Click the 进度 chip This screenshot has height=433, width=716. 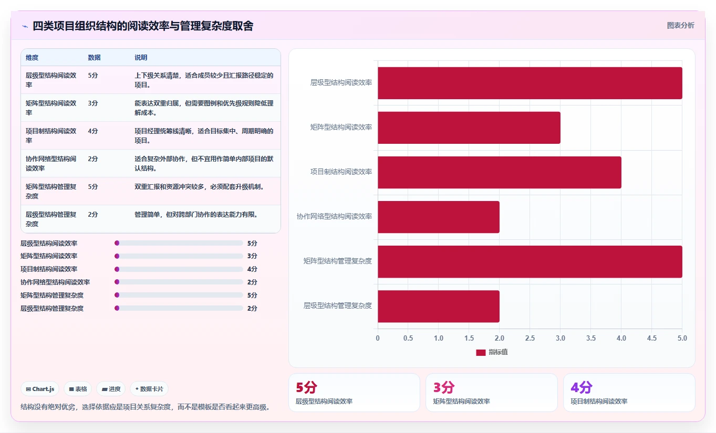111,389
